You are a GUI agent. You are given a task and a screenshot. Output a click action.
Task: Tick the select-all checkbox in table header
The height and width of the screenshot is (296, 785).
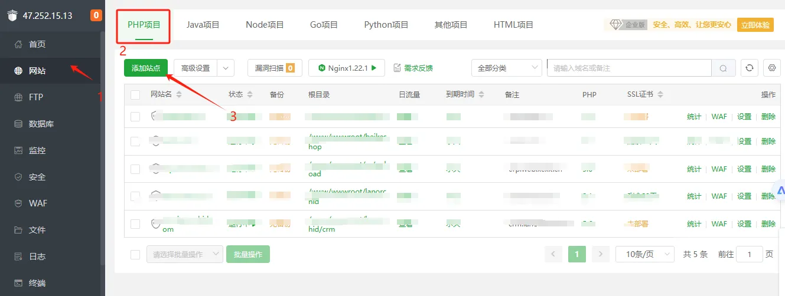tap(135, 94)
